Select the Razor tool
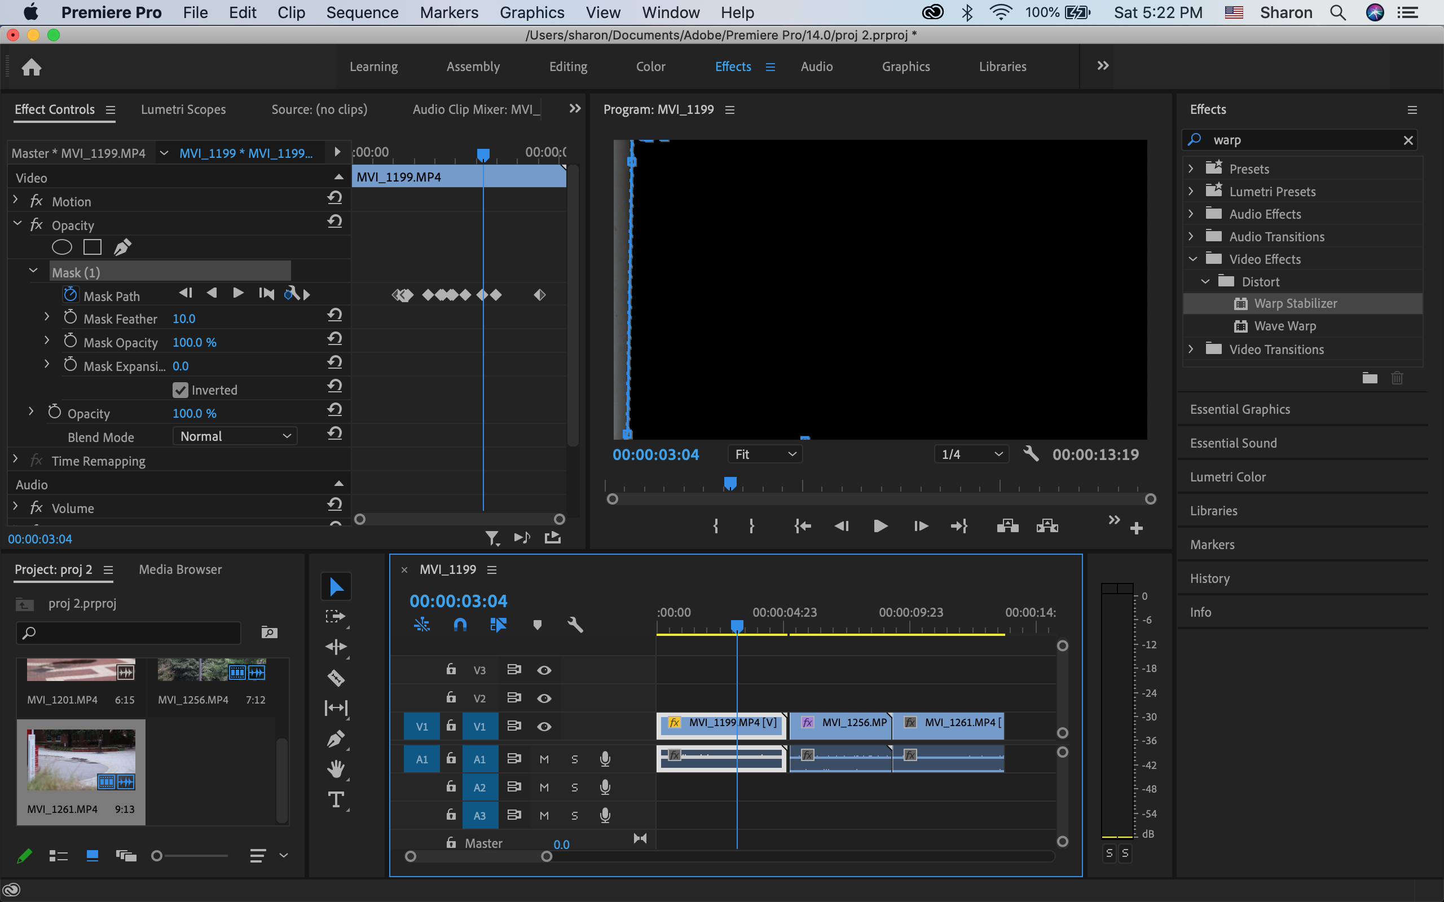 (x=336, y=678)
